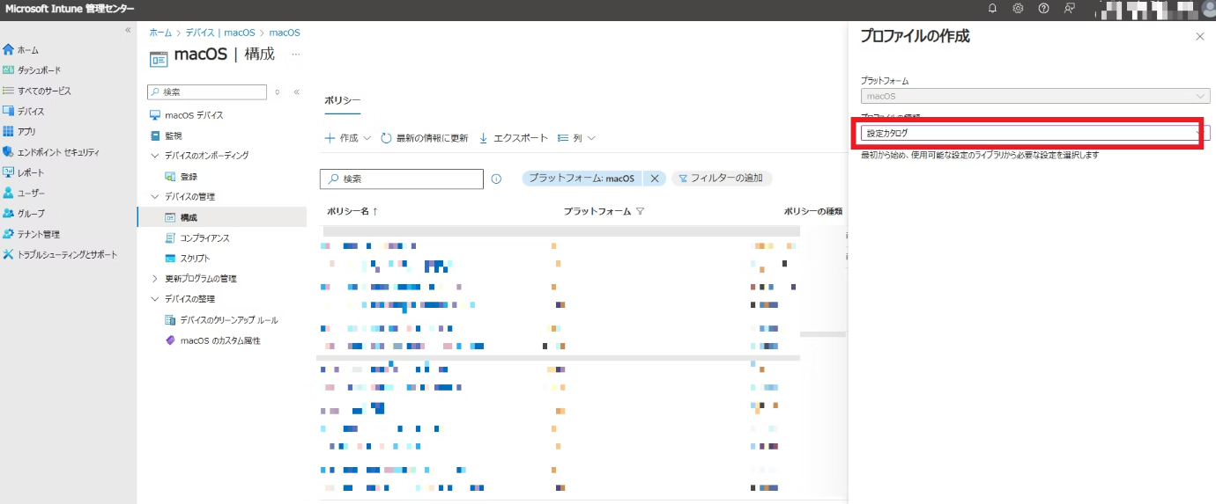Click the notifications bell icon
The height and width of the screenshot is (504, 1216).
[x=993, y=8]
